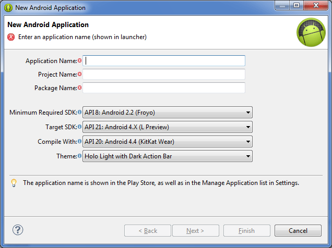
Task: Click the 'Application Name:' label
Action: 51,61
